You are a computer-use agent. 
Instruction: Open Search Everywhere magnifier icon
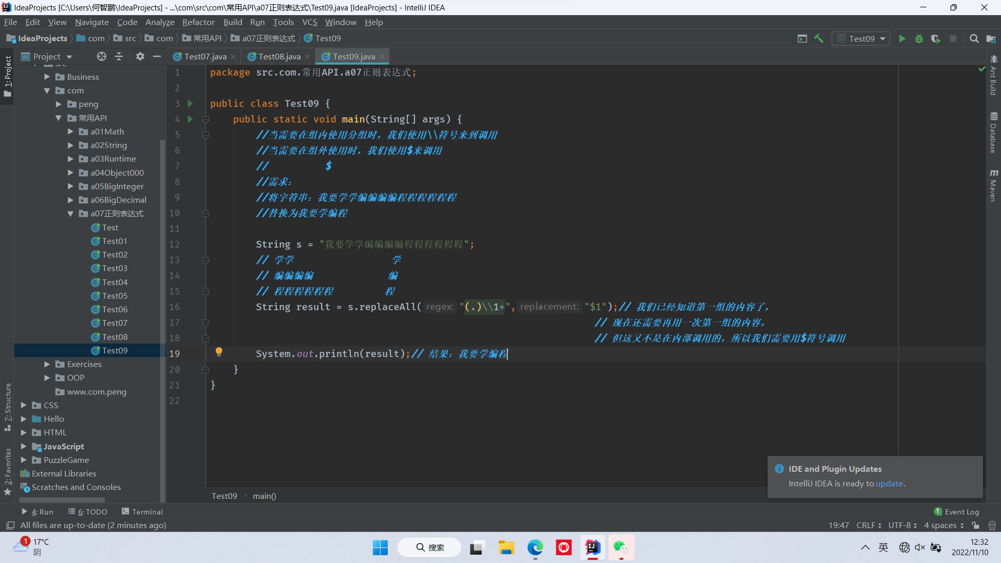(974, 39)
